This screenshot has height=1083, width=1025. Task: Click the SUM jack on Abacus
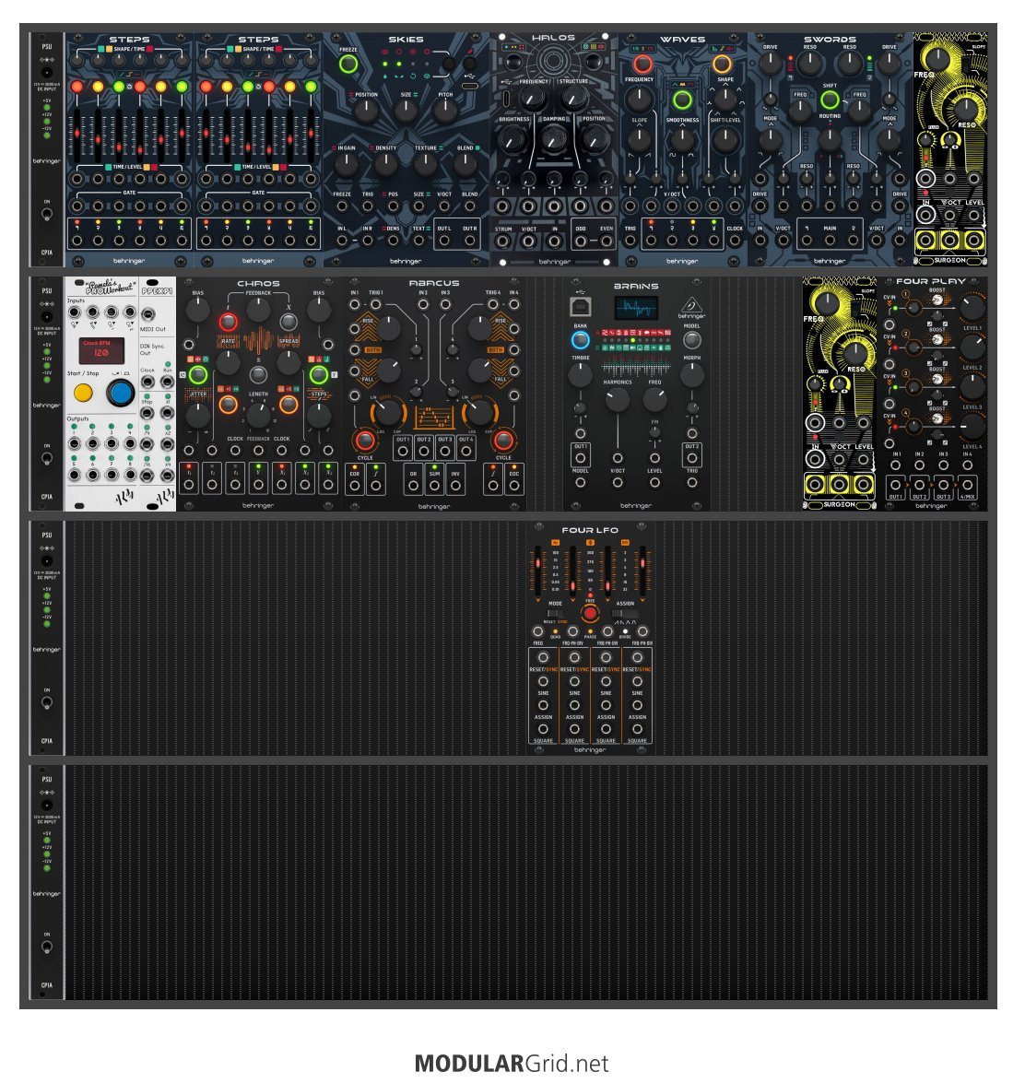(x=434, y=485)
